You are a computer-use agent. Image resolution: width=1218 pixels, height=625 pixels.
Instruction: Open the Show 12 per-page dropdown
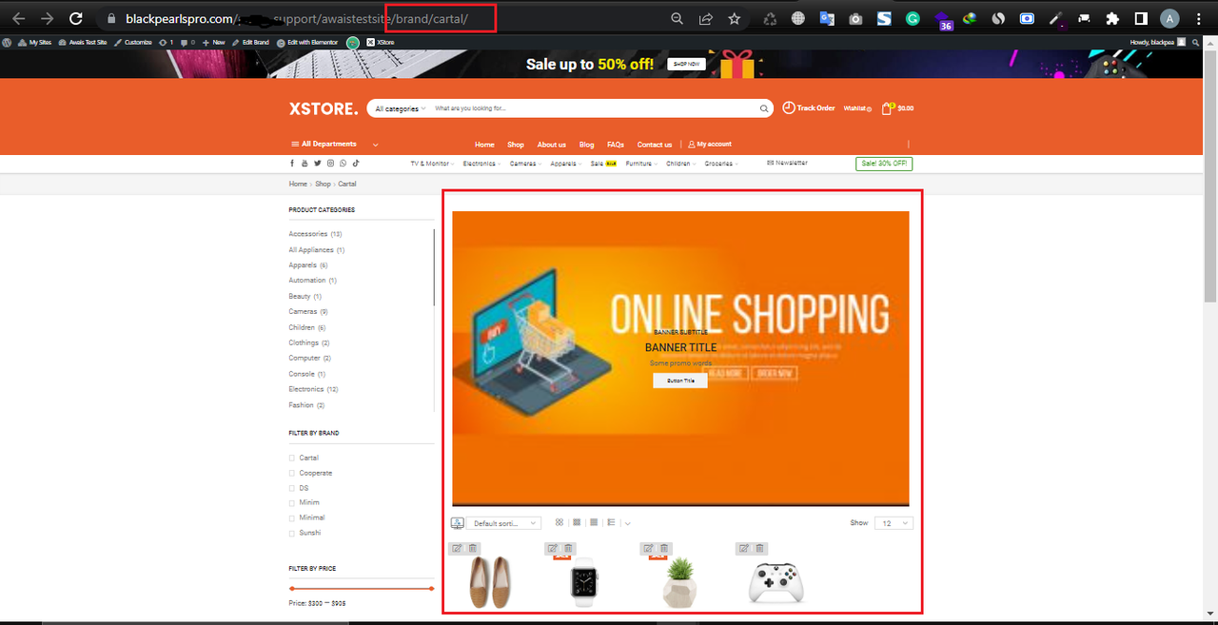894,523
